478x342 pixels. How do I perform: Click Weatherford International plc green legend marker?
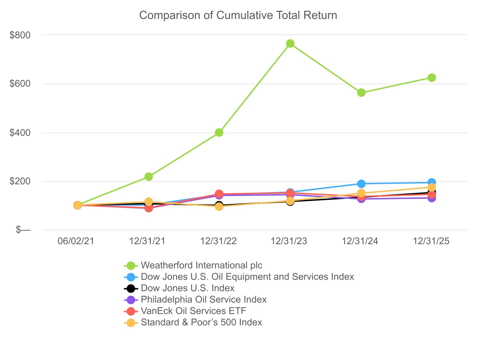[x=131, y=265]
